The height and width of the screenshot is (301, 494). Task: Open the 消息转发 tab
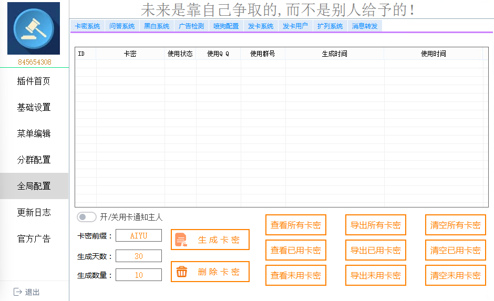tap(365, 26)
